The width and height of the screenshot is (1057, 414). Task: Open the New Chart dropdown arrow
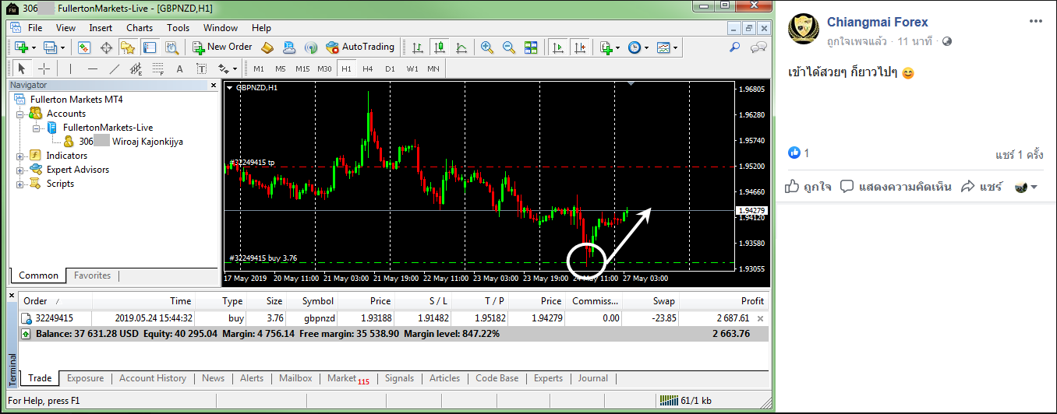pyautogui.click(x=33, y=47)
